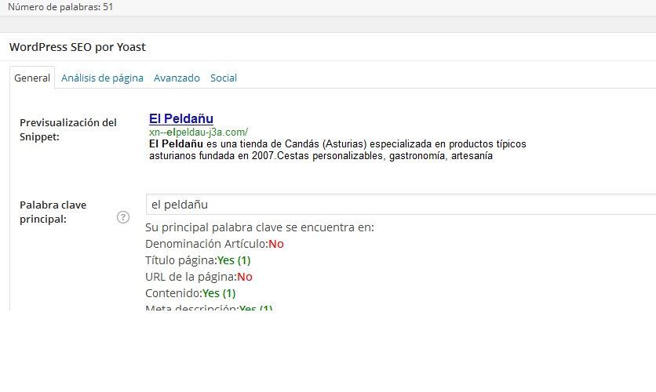
Task: Click the WordPress SEO por Yoast heading
Action: pos(78,47)
